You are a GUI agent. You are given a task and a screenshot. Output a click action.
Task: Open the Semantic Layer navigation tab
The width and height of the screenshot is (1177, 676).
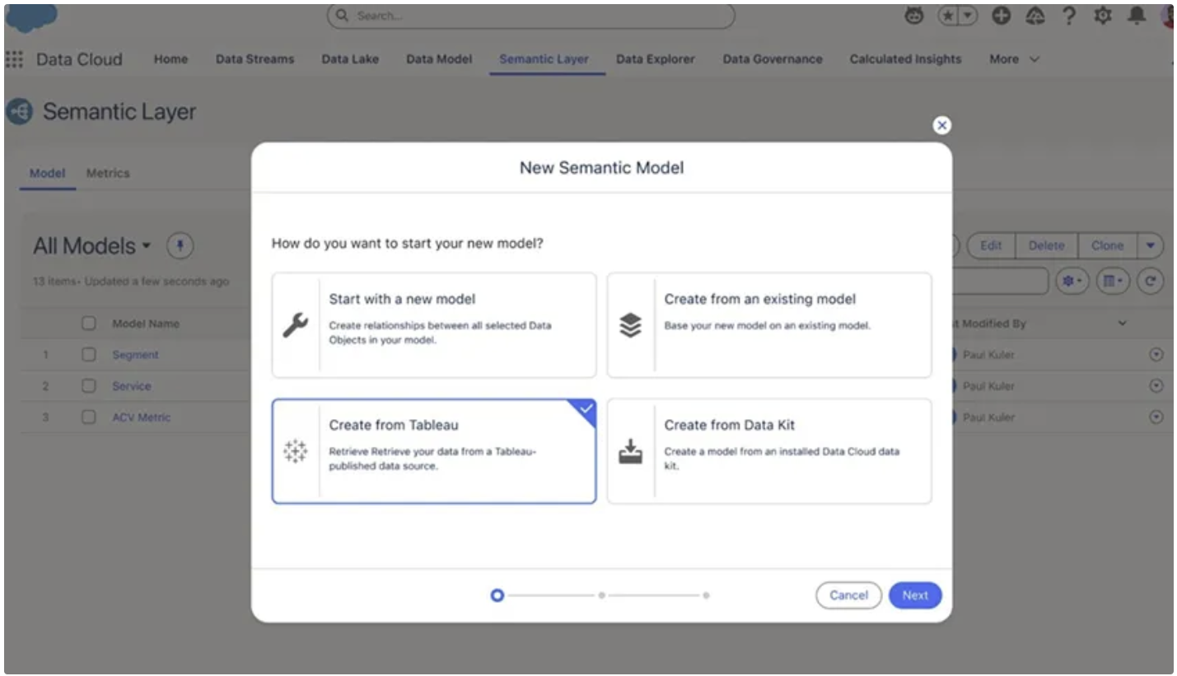(544, 59)
